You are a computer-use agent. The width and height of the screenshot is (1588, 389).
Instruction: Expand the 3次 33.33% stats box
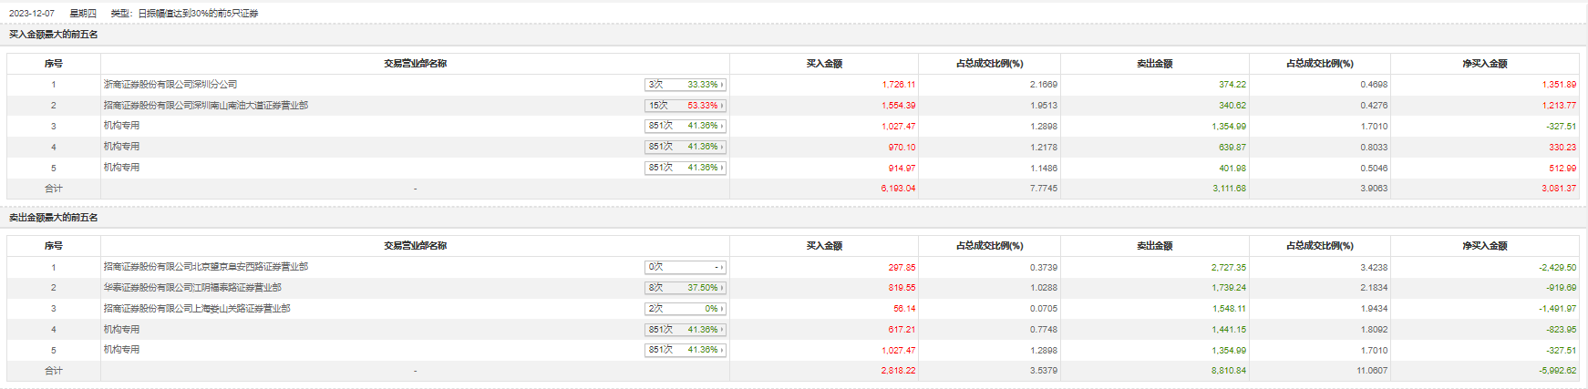pyautogui.click(x=685, y=85)
